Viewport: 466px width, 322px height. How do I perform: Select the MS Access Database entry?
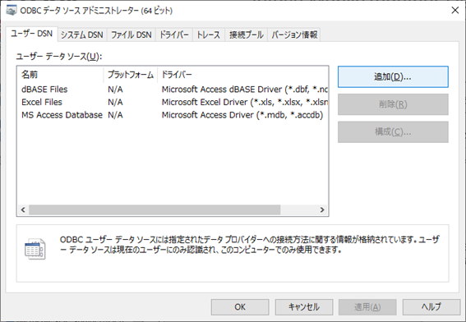[62, 115]
